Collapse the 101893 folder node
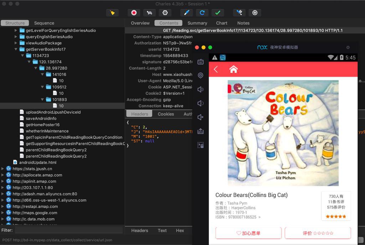The image size is (365, 245). coord(42,99)
